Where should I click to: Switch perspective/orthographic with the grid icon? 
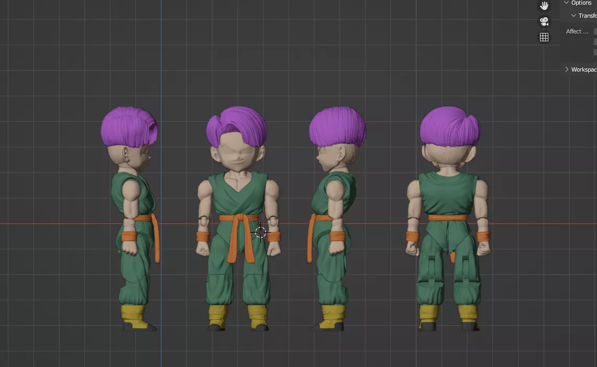pos(544,37)
